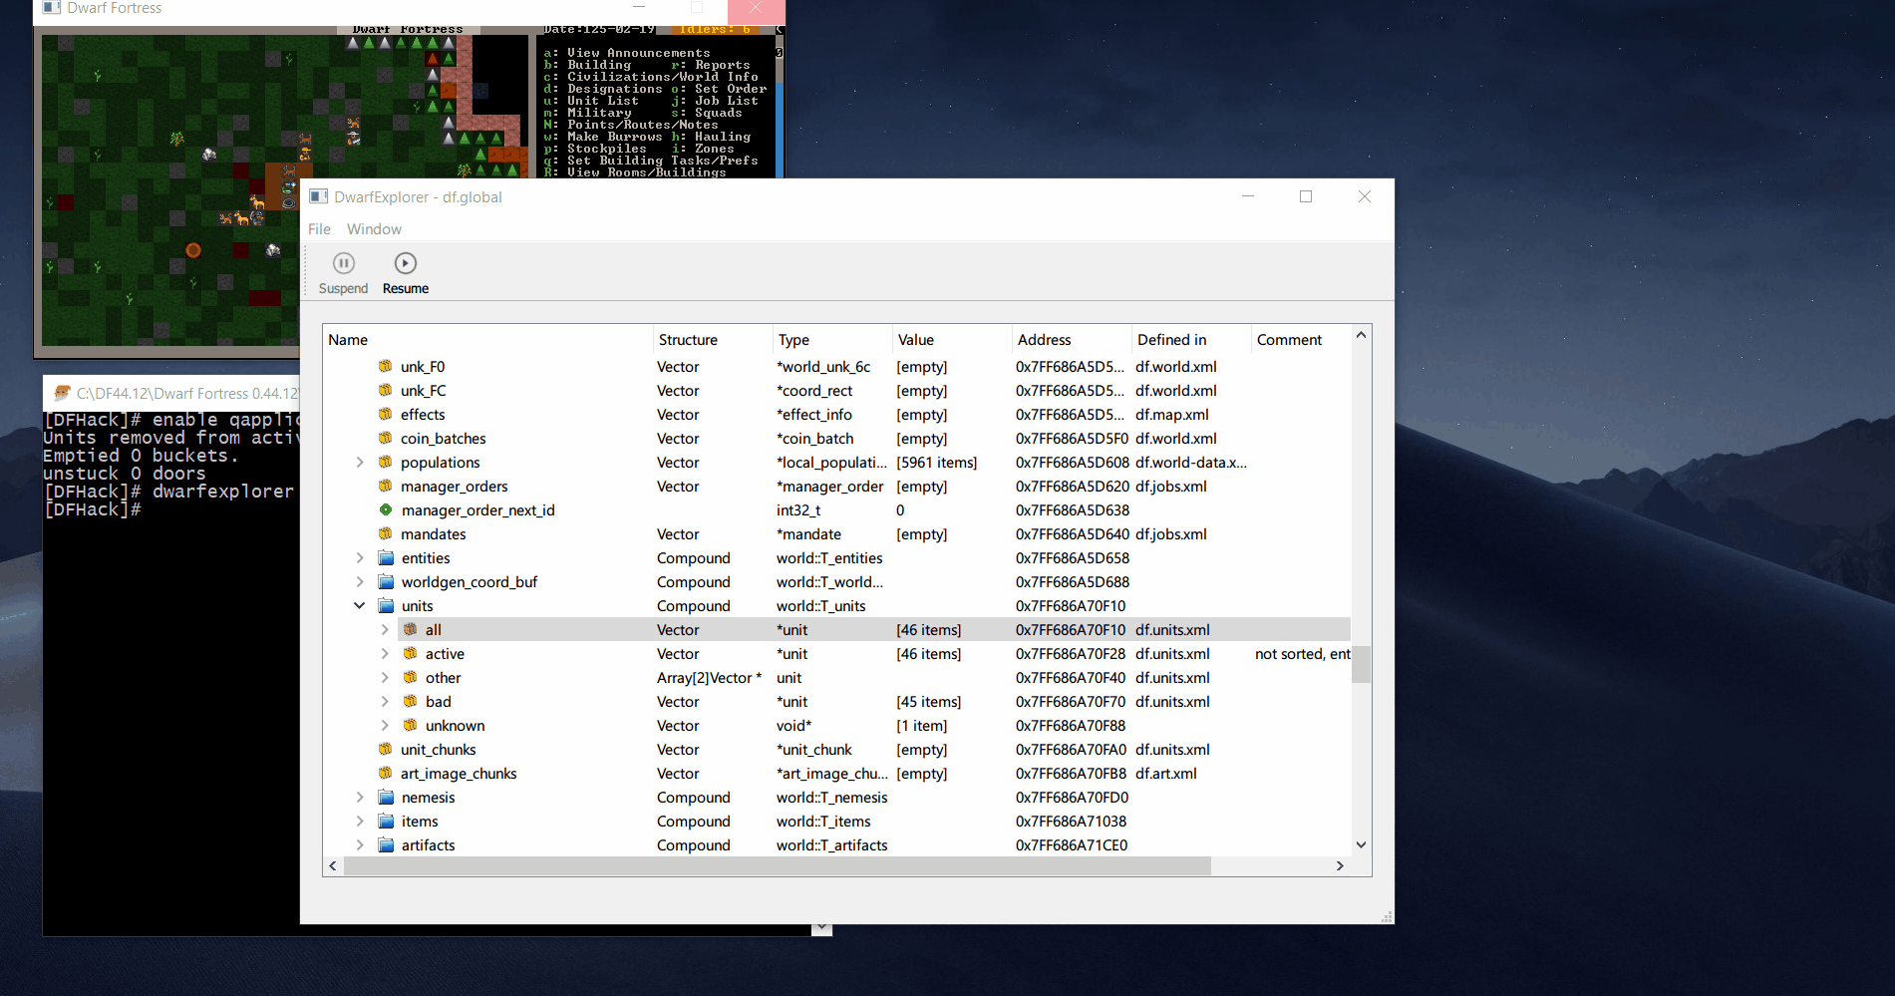Sort by the Name column header

click(x=488, y=340)
